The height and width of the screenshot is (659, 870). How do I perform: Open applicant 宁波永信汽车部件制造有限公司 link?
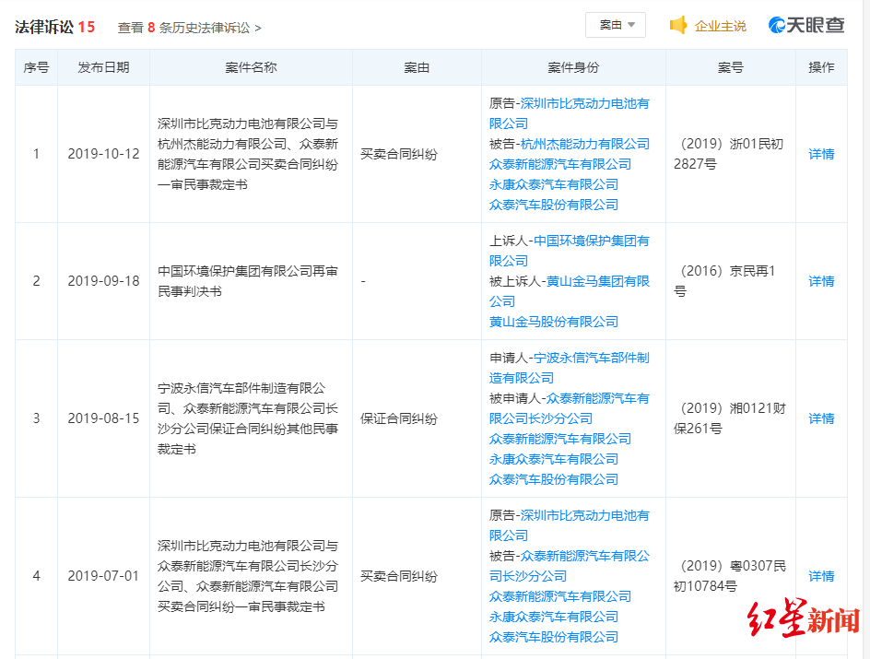coord(570,368)
